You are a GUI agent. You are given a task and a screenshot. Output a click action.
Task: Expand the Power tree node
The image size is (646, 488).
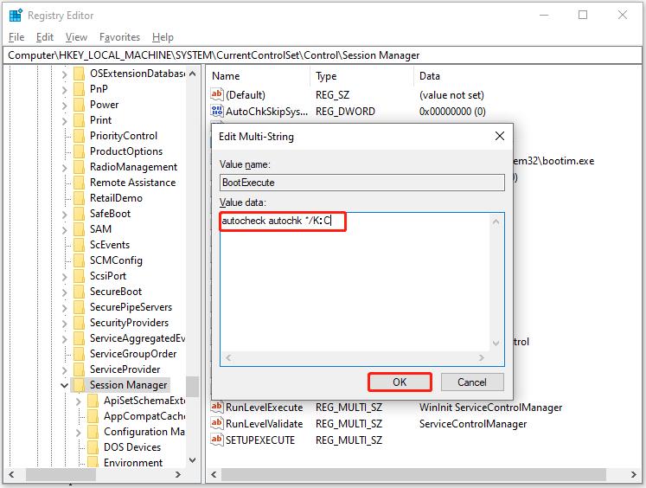pyautogui.click(x=64, y=106)
